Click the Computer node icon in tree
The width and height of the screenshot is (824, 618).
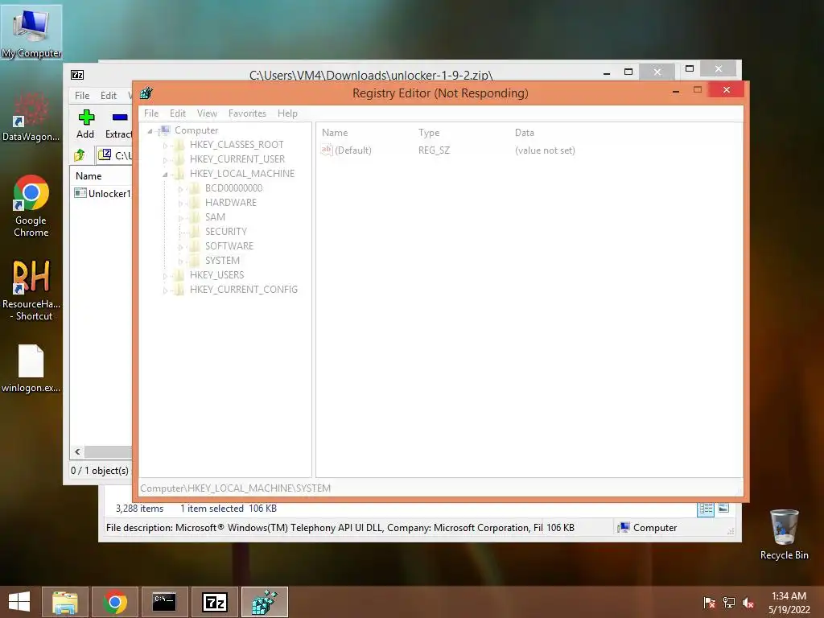click(164, 130)
